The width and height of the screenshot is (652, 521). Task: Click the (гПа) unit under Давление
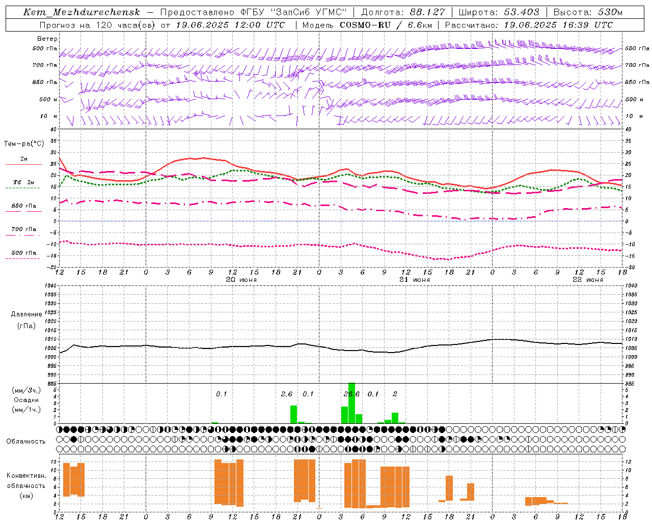coord(26,326)
